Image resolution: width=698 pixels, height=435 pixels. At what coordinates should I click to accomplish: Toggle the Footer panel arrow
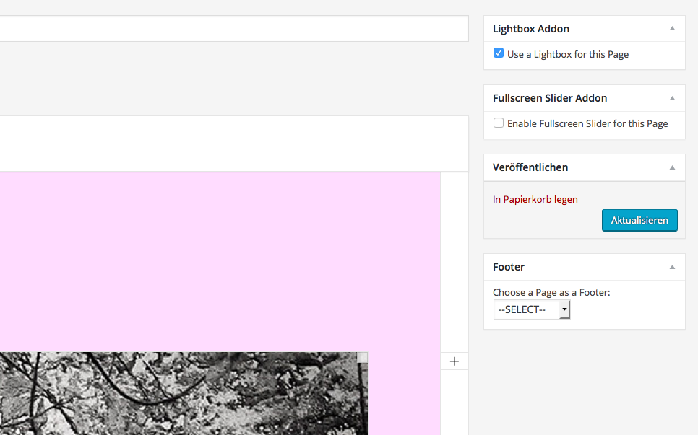coord(672,267)
